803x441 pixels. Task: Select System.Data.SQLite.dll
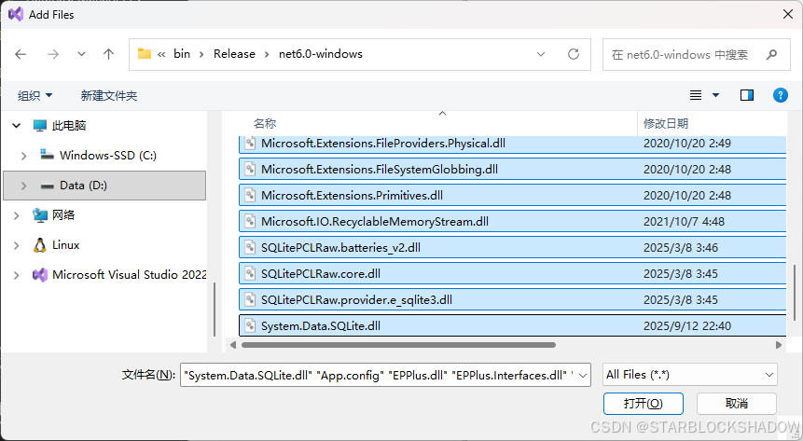click(513, 325)
